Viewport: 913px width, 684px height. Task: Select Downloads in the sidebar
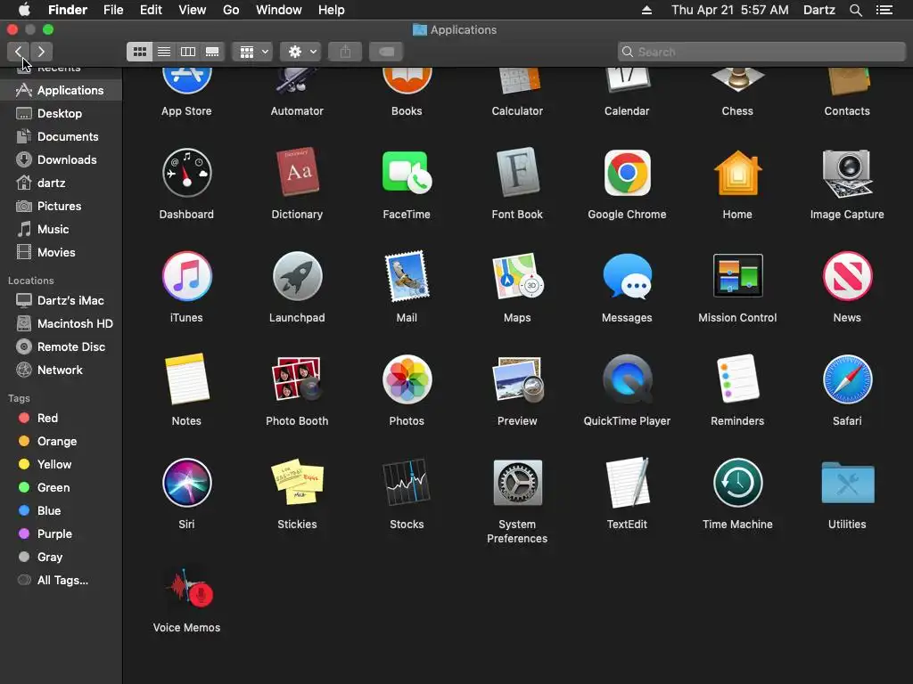[61, 160]
